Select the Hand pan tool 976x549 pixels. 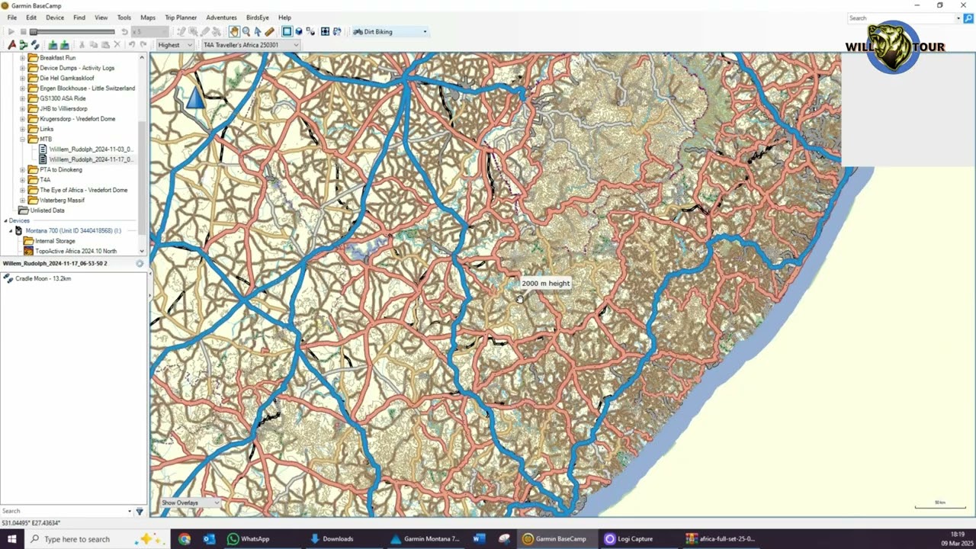click(234, 32)
